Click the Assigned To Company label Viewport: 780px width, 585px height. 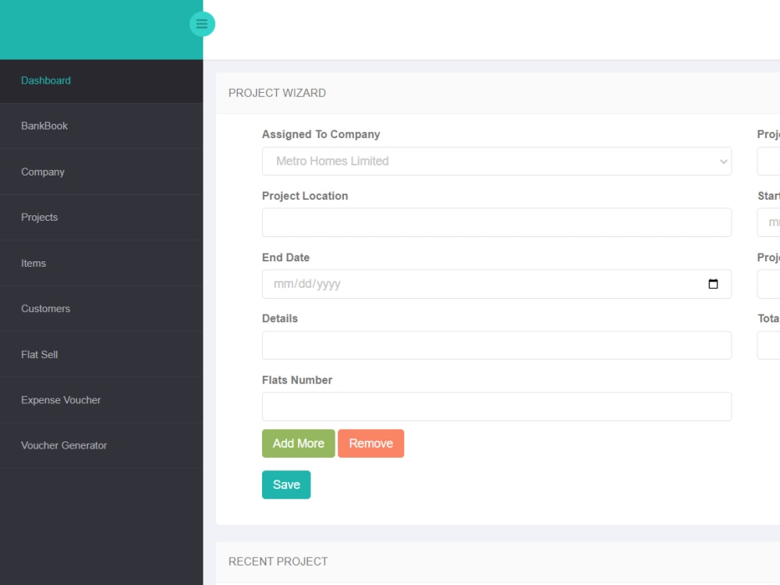tap(321, 134)
